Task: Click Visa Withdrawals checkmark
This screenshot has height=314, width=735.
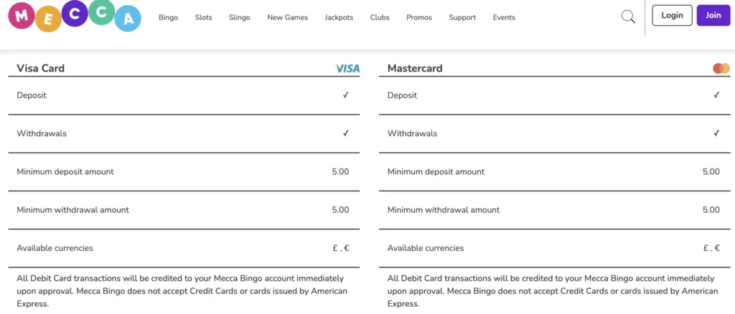Action: pos(345,133)
